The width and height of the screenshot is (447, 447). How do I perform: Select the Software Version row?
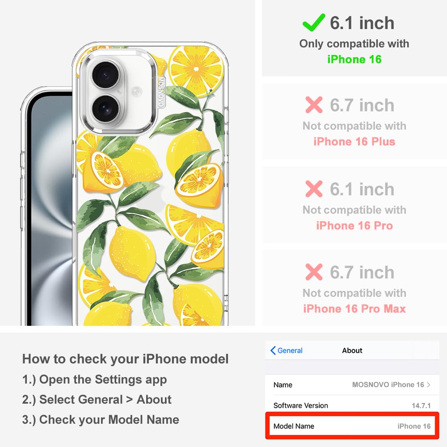(352, 405)
